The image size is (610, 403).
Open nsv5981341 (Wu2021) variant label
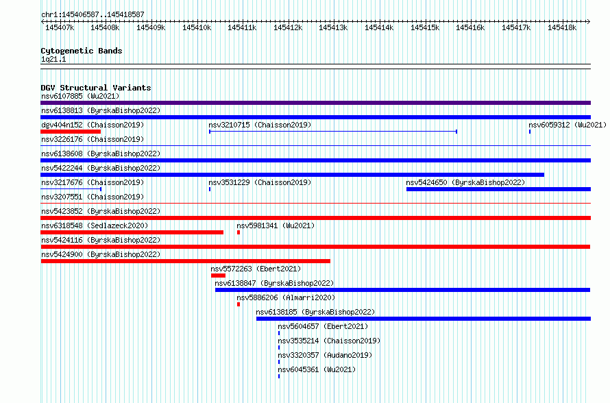coord(276,225)
